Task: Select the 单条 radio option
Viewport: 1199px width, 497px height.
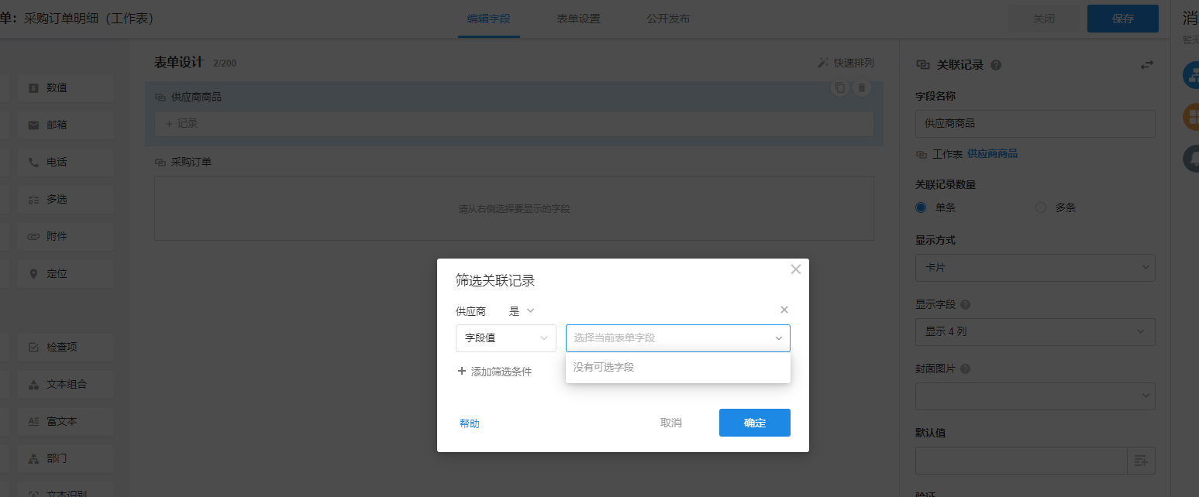Action: click(921, 207)
